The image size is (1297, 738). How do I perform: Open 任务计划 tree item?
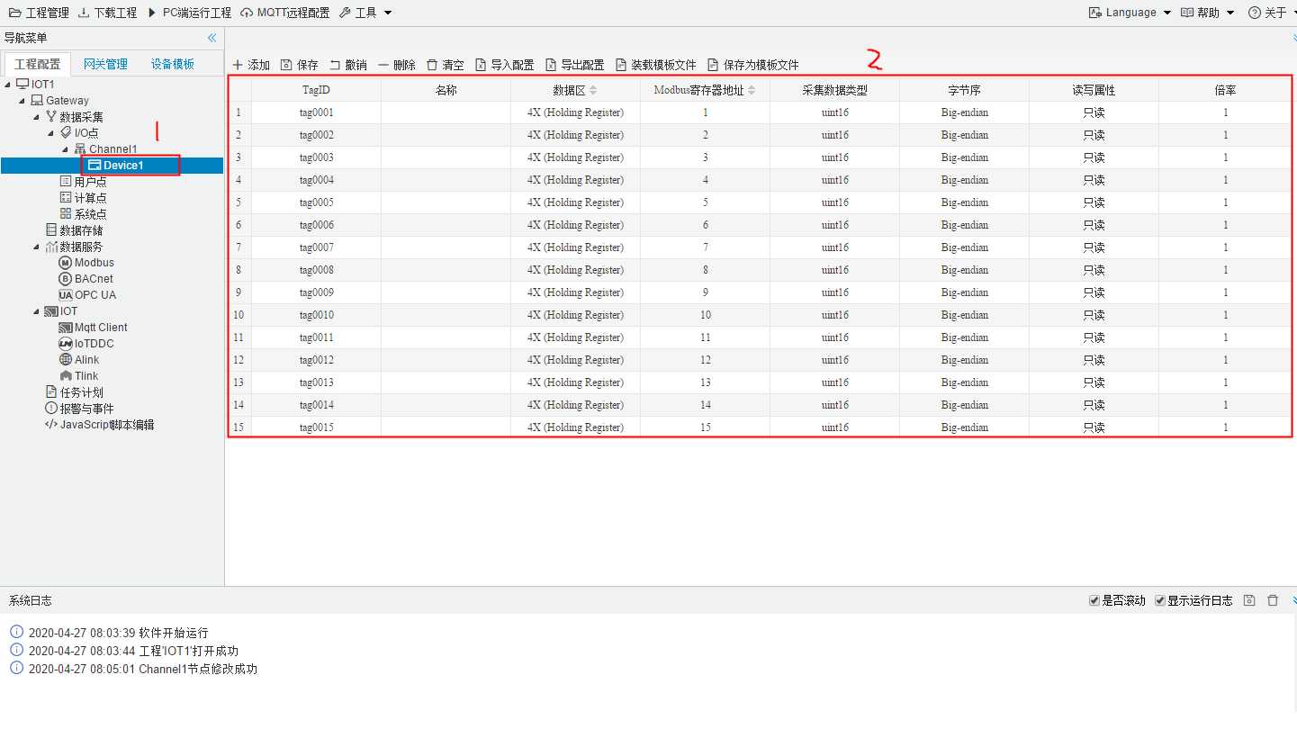pyautogui.click(x=81, y=392)
